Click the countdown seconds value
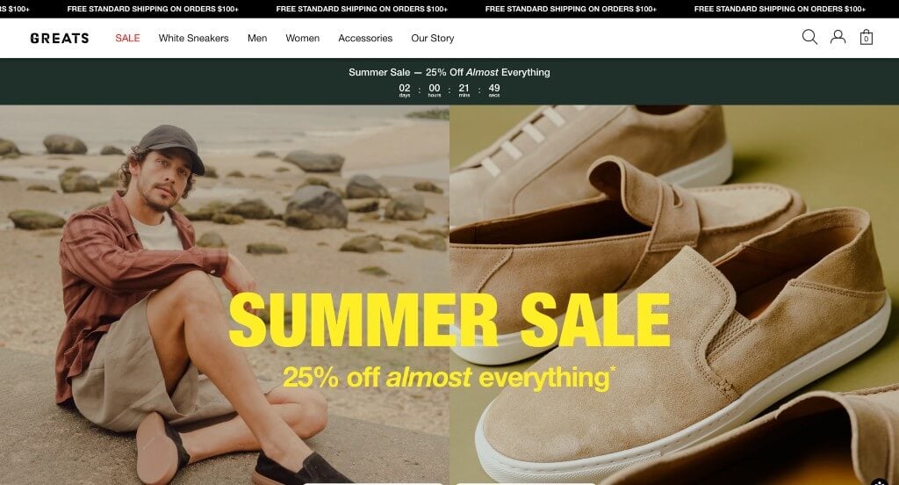899x485 pixels. click(494, 89)
